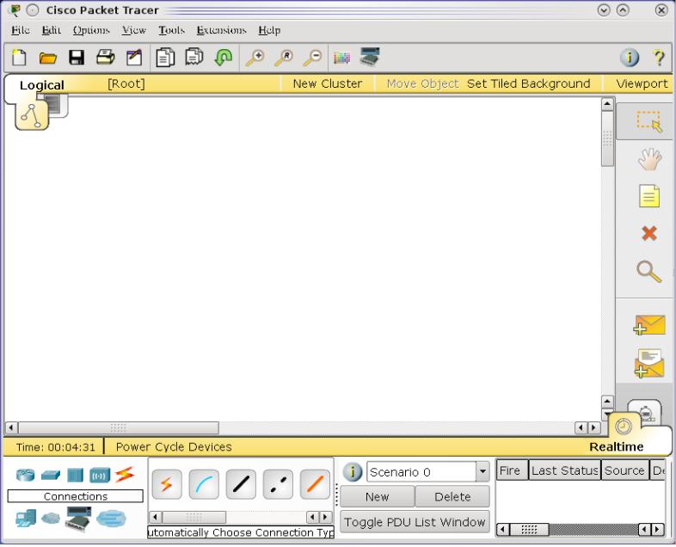Pick automatic connection type lightning
676x547 pixels.
[167, 484]
